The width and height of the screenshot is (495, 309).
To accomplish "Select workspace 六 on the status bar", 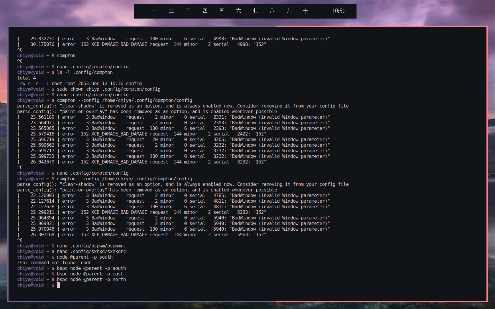I will click(x=238, y=11).
